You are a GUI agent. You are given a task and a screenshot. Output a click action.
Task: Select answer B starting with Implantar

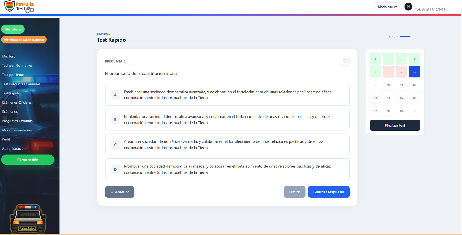(227, 120)
